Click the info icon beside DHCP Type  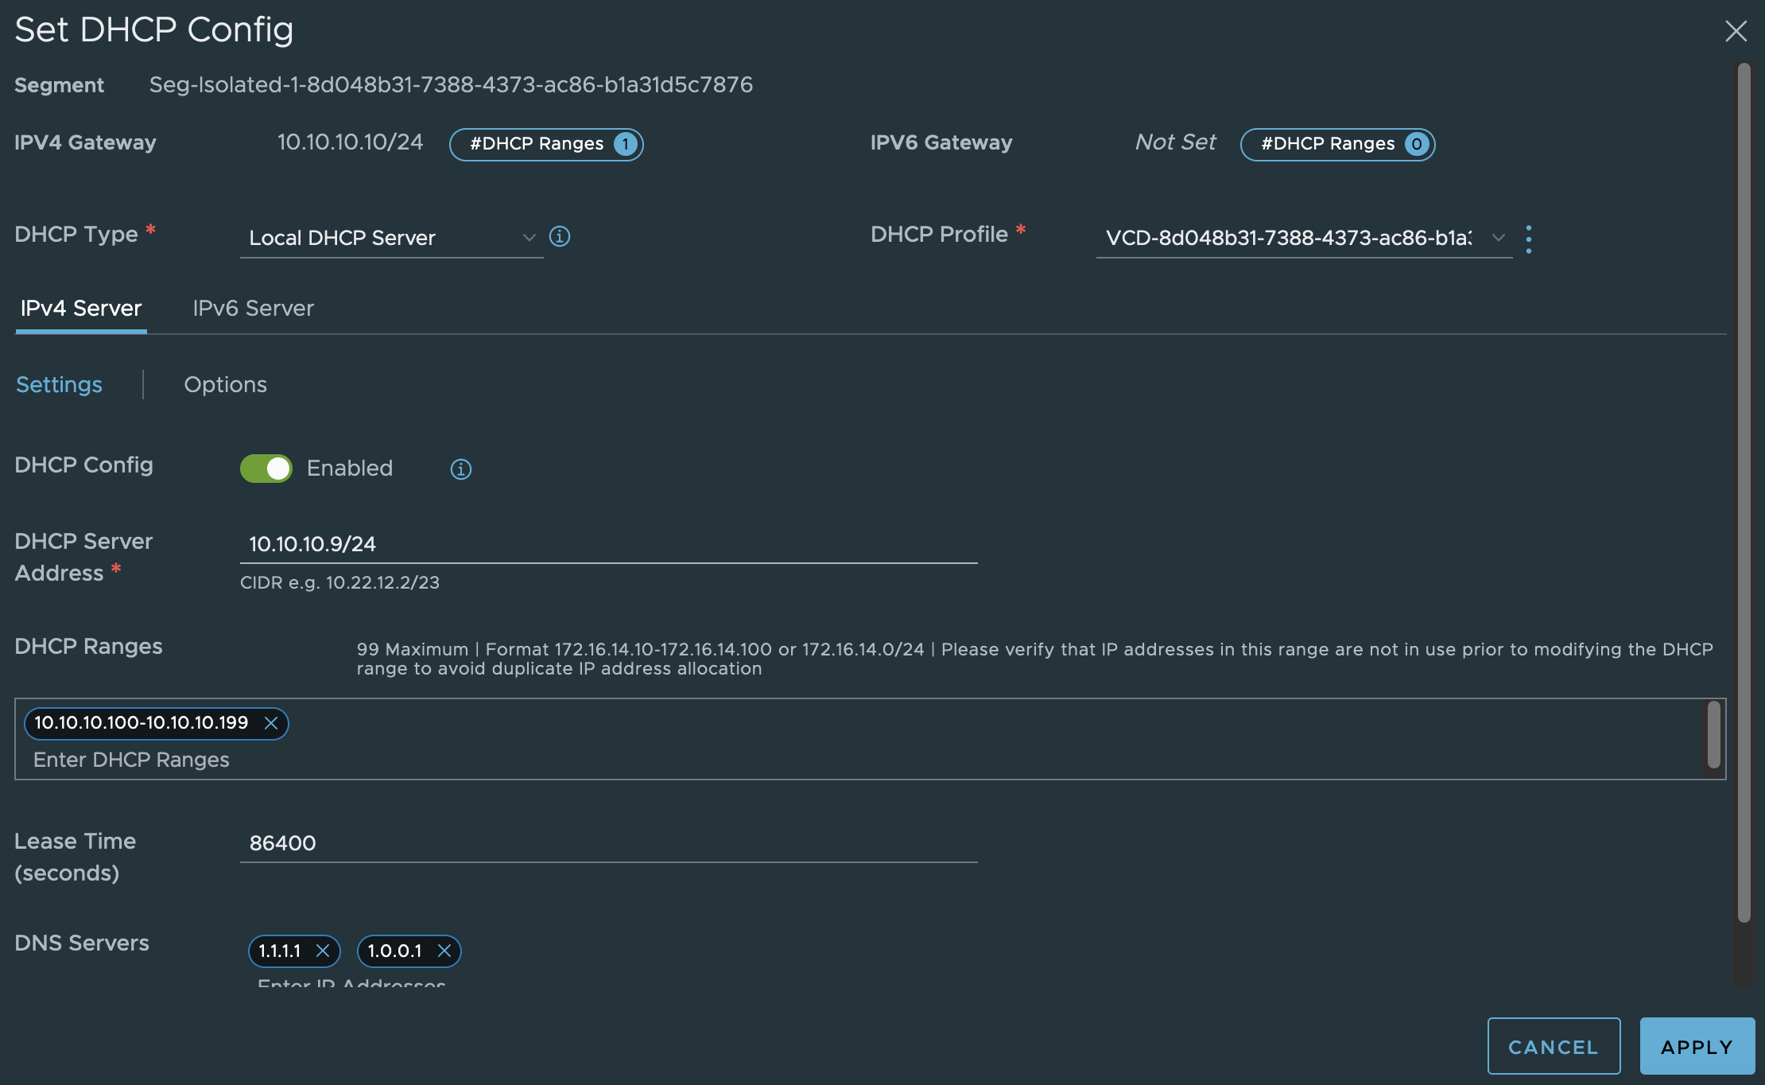point(560,236)
